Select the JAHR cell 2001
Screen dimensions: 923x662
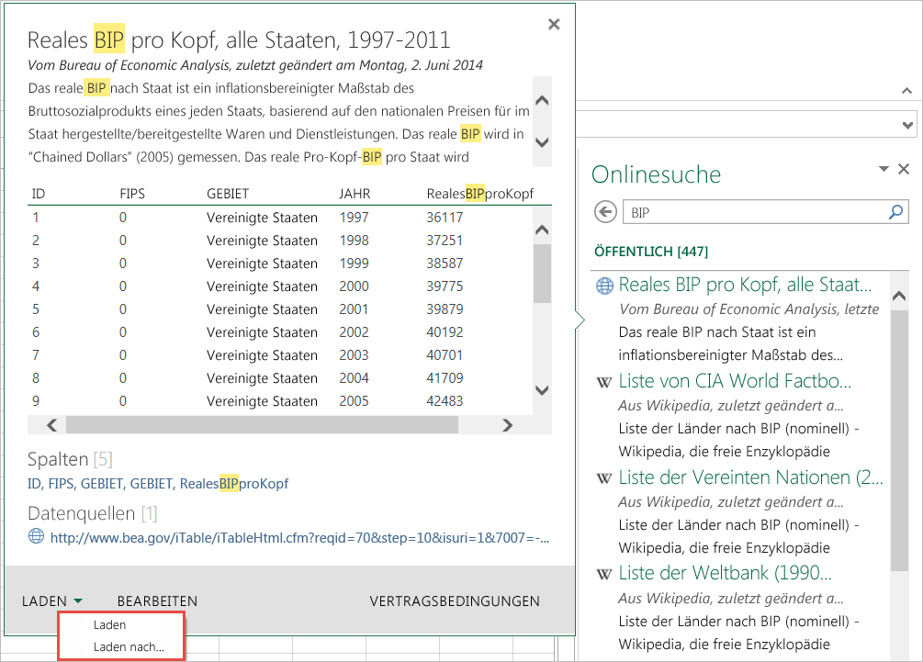click(x=354, y=309)
